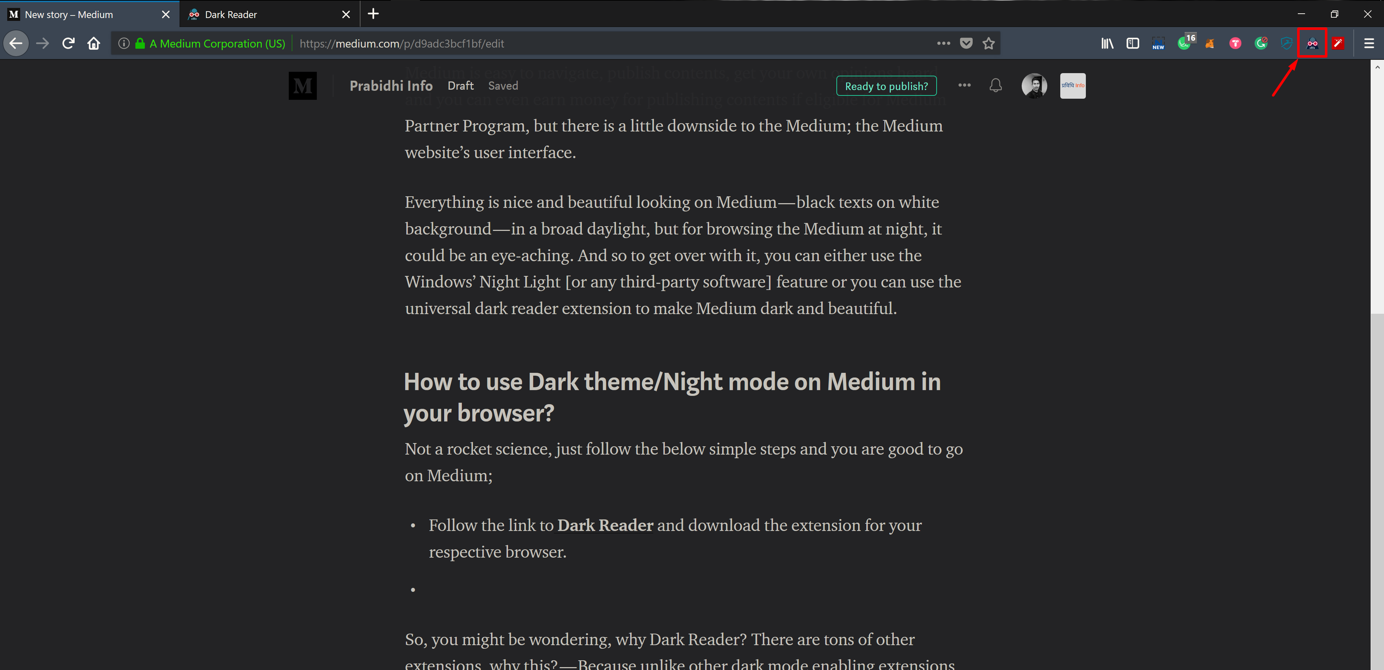Open the Firefox hamburger menu
Screen dimensions: 1384x670
click(1369, 44)
